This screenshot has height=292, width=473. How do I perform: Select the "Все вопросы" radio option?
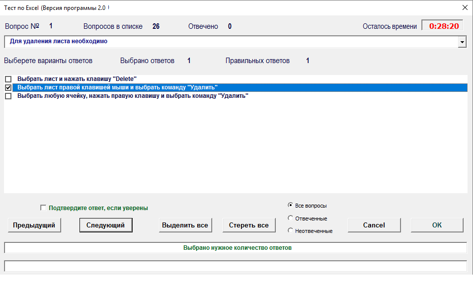point(290,205)
